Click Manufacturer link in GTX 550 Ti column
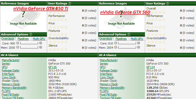Viewport: 196px width, 99px height. click(x=10, y=60)
